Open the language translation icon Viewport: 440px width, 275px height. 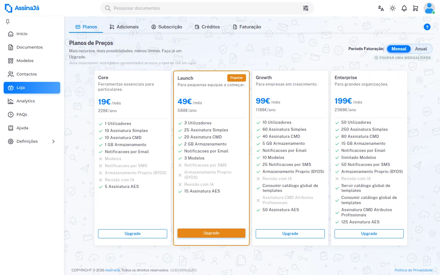pos(381,8)
